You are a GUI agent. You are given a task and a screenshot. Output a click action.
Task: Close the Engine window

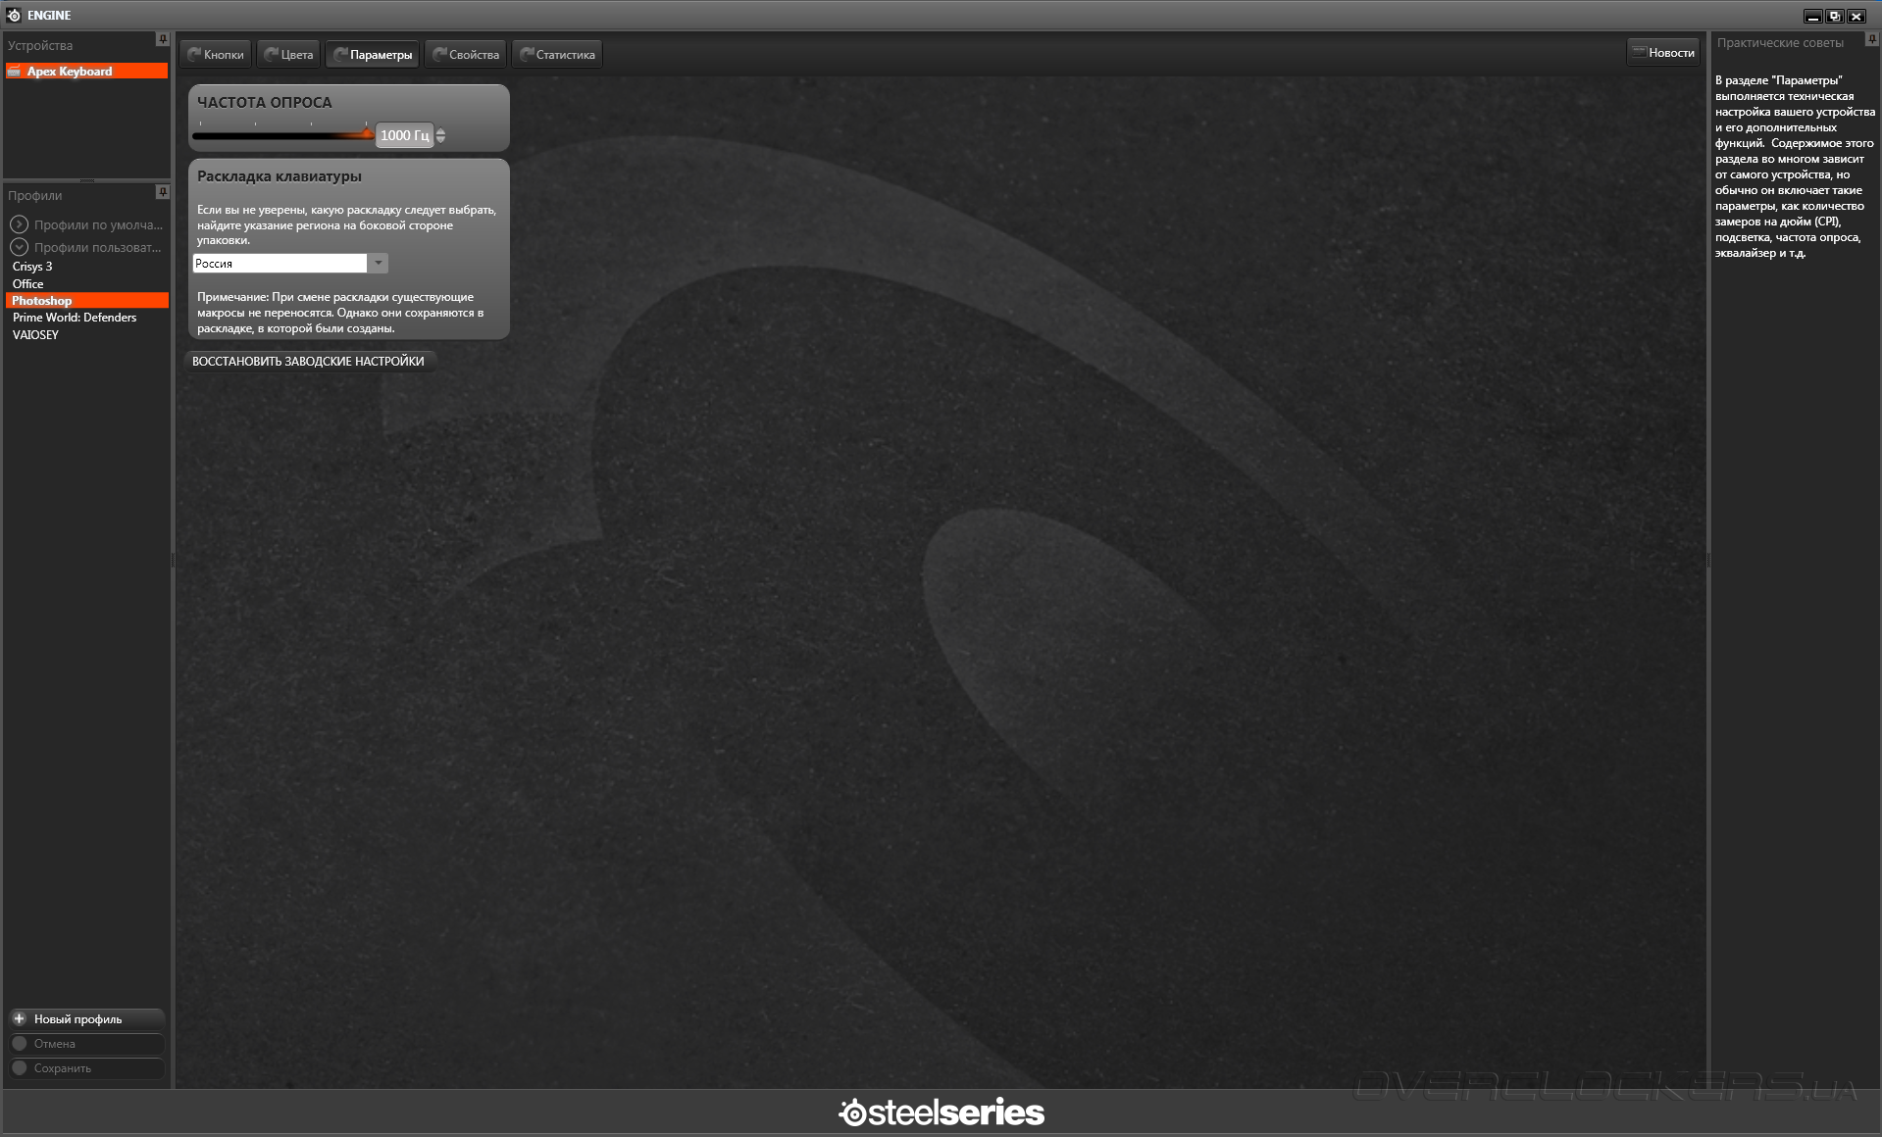click(1856, 16)
